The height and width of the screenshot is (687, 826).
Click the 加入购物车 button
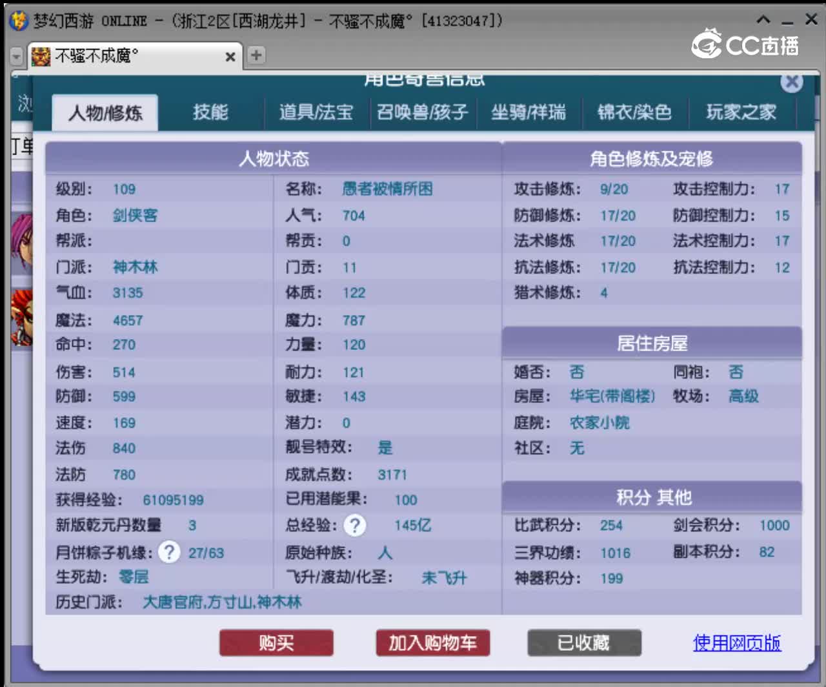(433, 643)
